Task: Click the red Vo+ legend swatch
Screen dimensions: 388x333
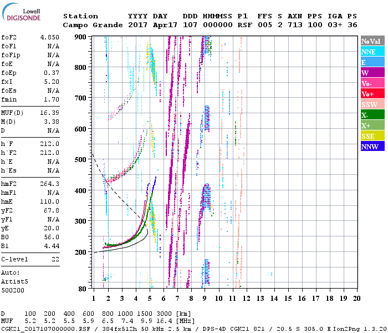Action: coord(372,94)
